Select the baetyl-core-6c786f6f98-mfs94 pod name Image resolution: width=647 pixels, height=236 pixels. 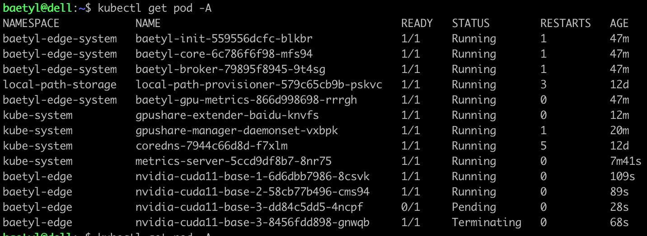coord(224,54)
